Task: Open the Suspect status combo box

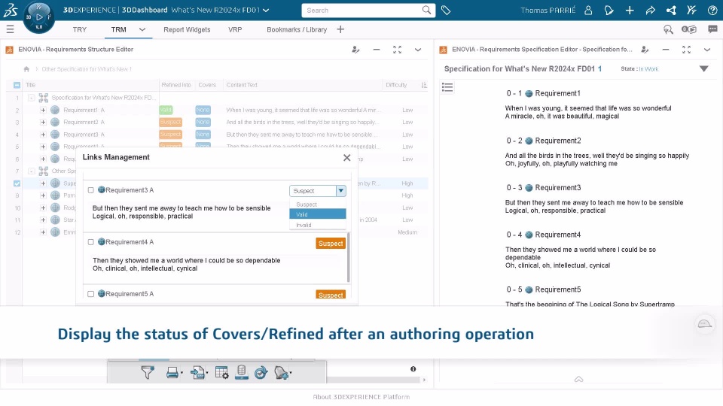Action: click(x=318, y=190)
